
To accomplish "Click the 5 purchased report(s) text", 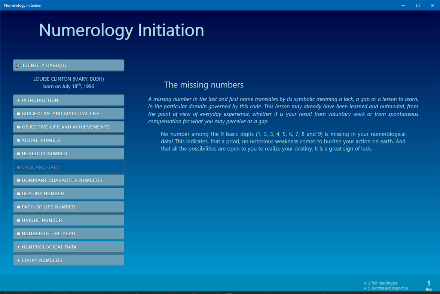I will tap(388, 288).
